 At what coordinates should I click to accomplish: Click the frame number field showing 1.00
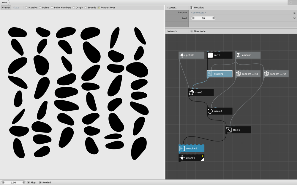pyautogui.click(x=13, y=182)
